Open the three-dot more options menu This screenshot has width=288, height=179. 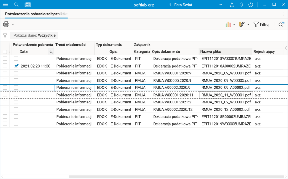point(283,14)
